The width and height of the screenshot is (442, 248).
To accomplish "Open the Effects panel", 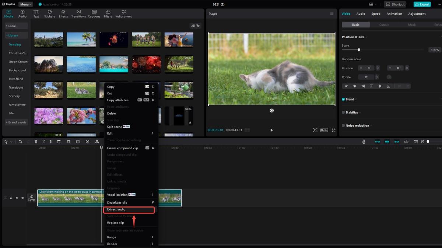I will (x=63, y=14).
